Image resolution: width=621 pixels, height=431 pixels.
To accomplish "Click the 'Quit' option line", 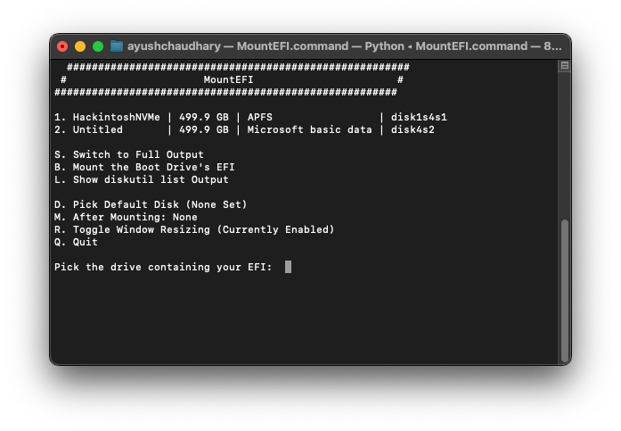I will click(77, 242).
